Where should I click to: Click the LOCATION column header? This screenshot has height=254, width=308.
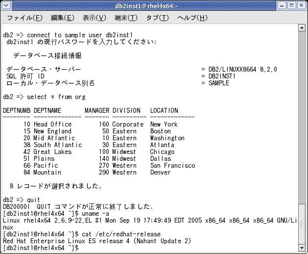click(x=164, y=110)
